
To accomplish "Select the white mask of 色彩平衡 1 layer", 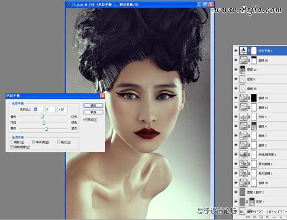I will click(254, 51).
